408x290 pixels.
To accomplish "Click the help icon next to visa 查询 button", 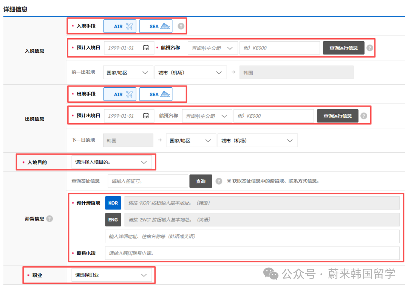I will point(219,181).
